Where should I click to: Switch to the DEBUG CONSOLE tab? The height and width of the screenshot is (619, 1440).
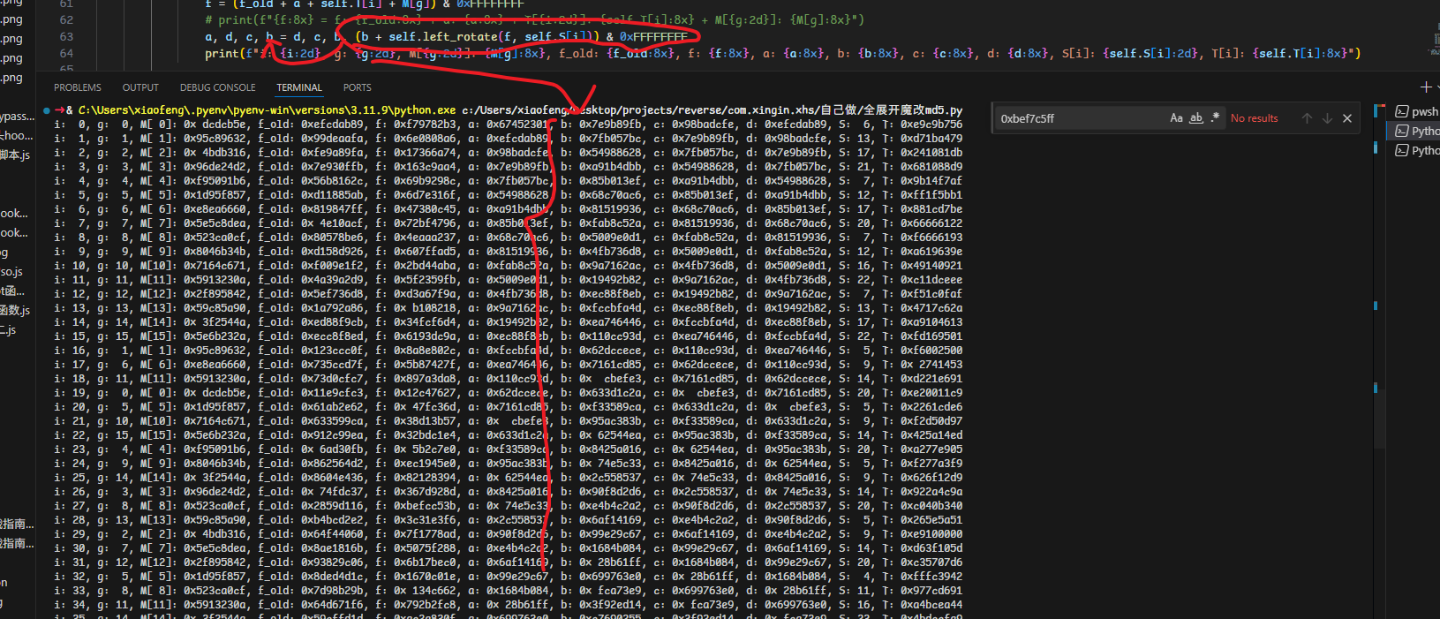[217, 87]
